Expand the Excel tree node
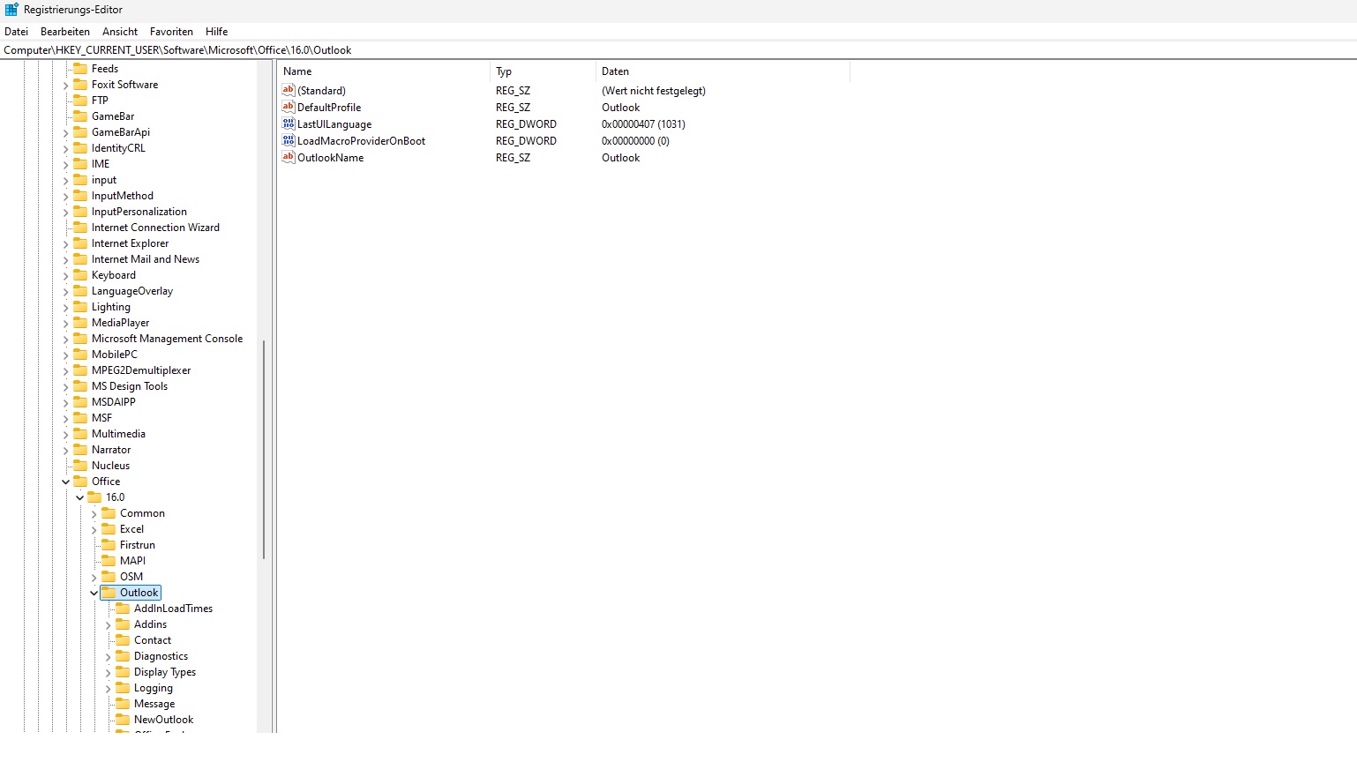Image resolution: width=1357 pixels, height=762 pixels. tap(94, 529)
